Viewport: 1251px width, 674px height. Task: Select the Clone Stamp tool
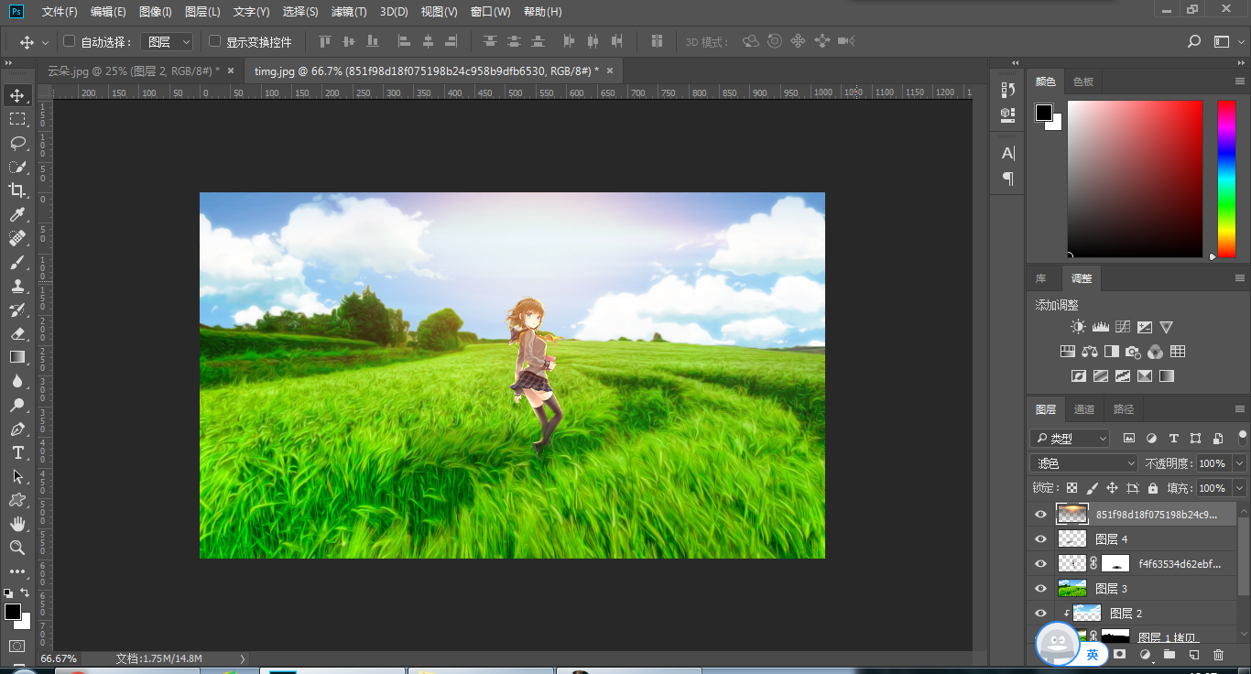17,286
